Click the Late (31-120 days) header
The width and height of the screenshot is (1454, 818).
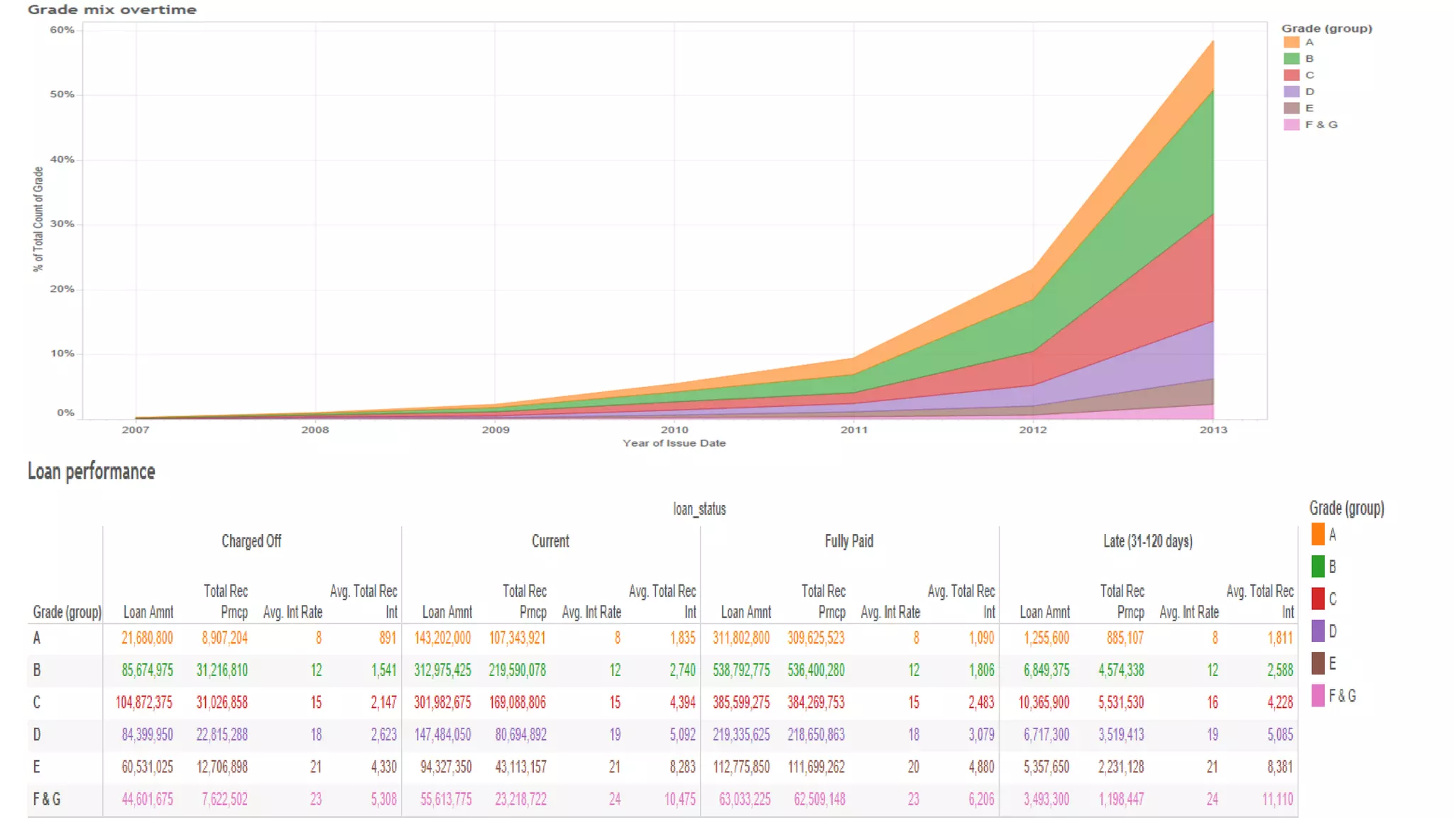click(x=1147, y=541)
